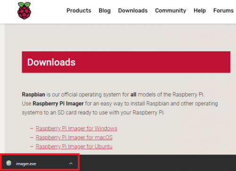
Task: Click the bold word all
Action: [133, 95]
